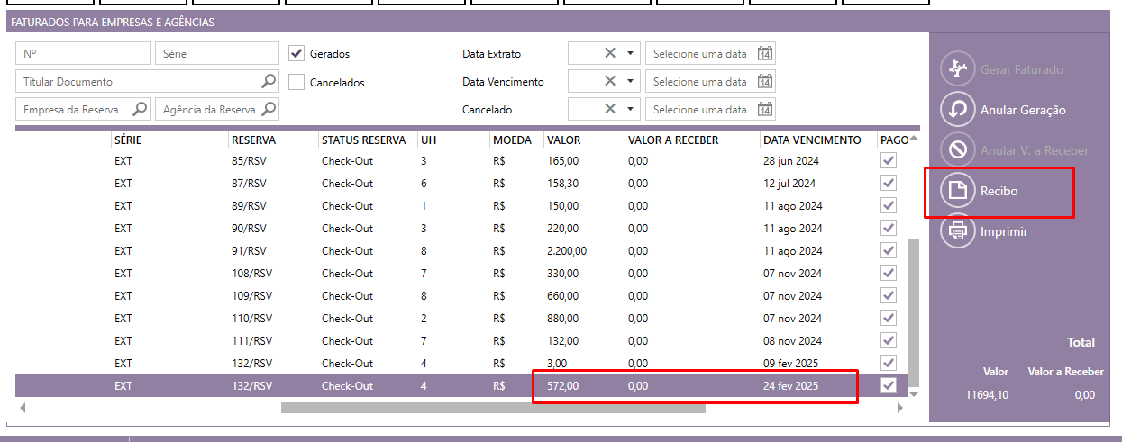The height and width of the screenshot is (442, 1122).
Task: Sort by DATA VENCIMENTO column header
Action: click(x=811, y=140)
